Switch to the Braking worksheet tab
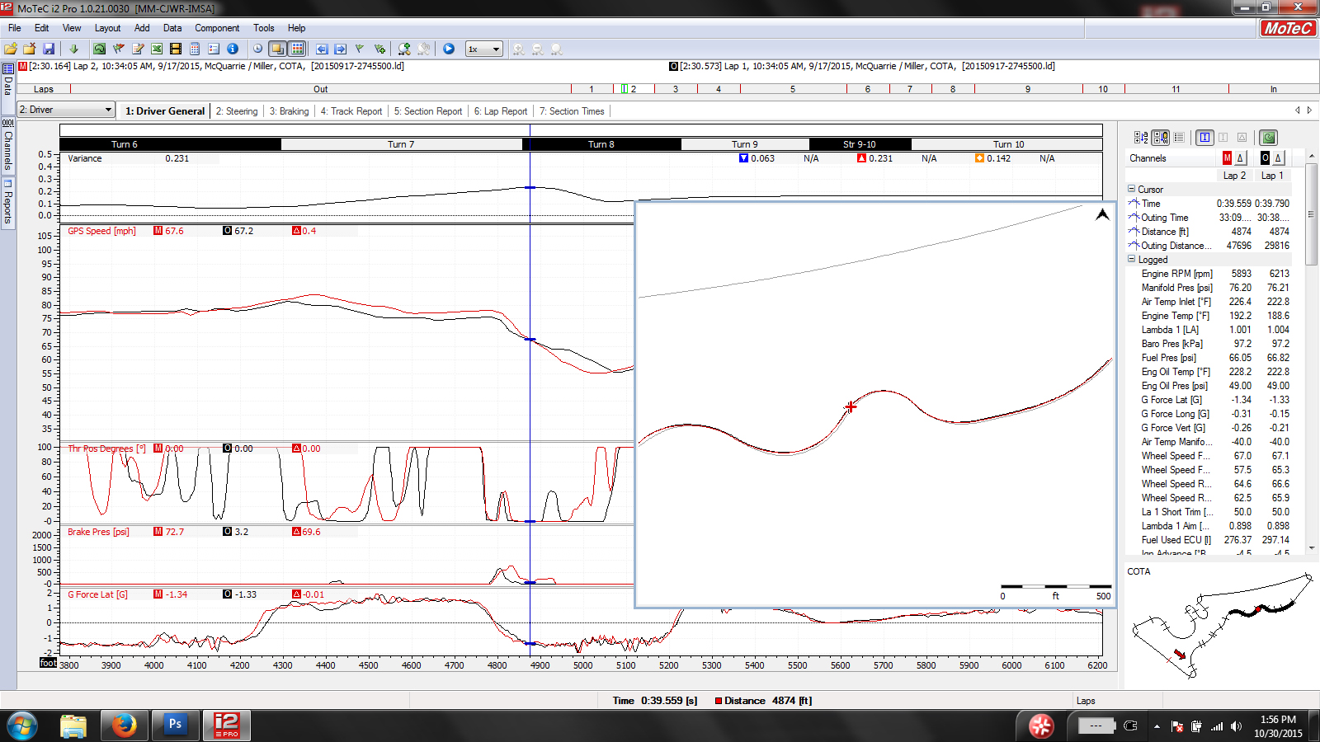Screen dimensions: 1320x742 click(x=289, y=110)
